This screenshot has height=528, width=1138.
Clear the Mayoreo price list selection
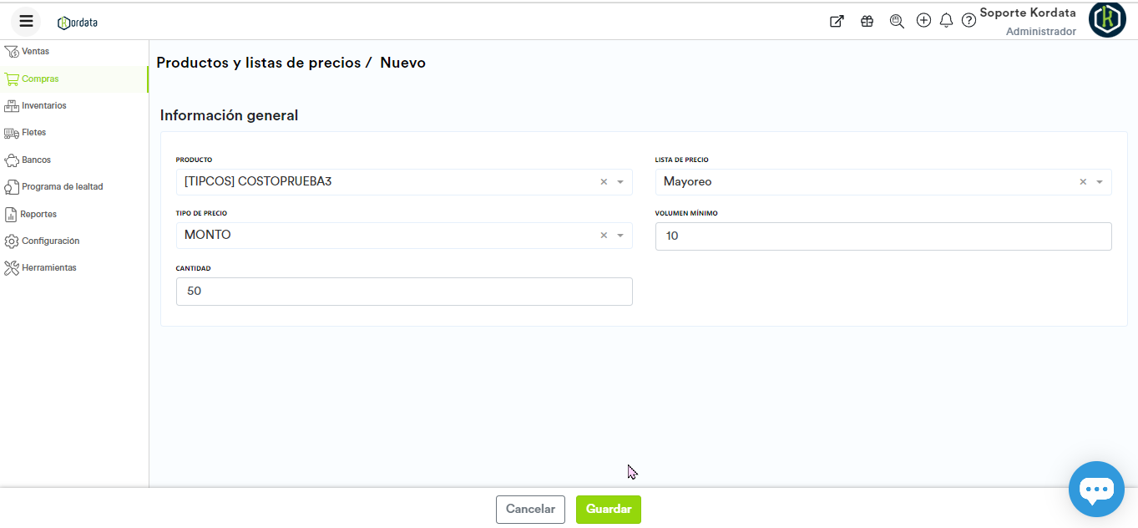click(x=1083, y=182)
